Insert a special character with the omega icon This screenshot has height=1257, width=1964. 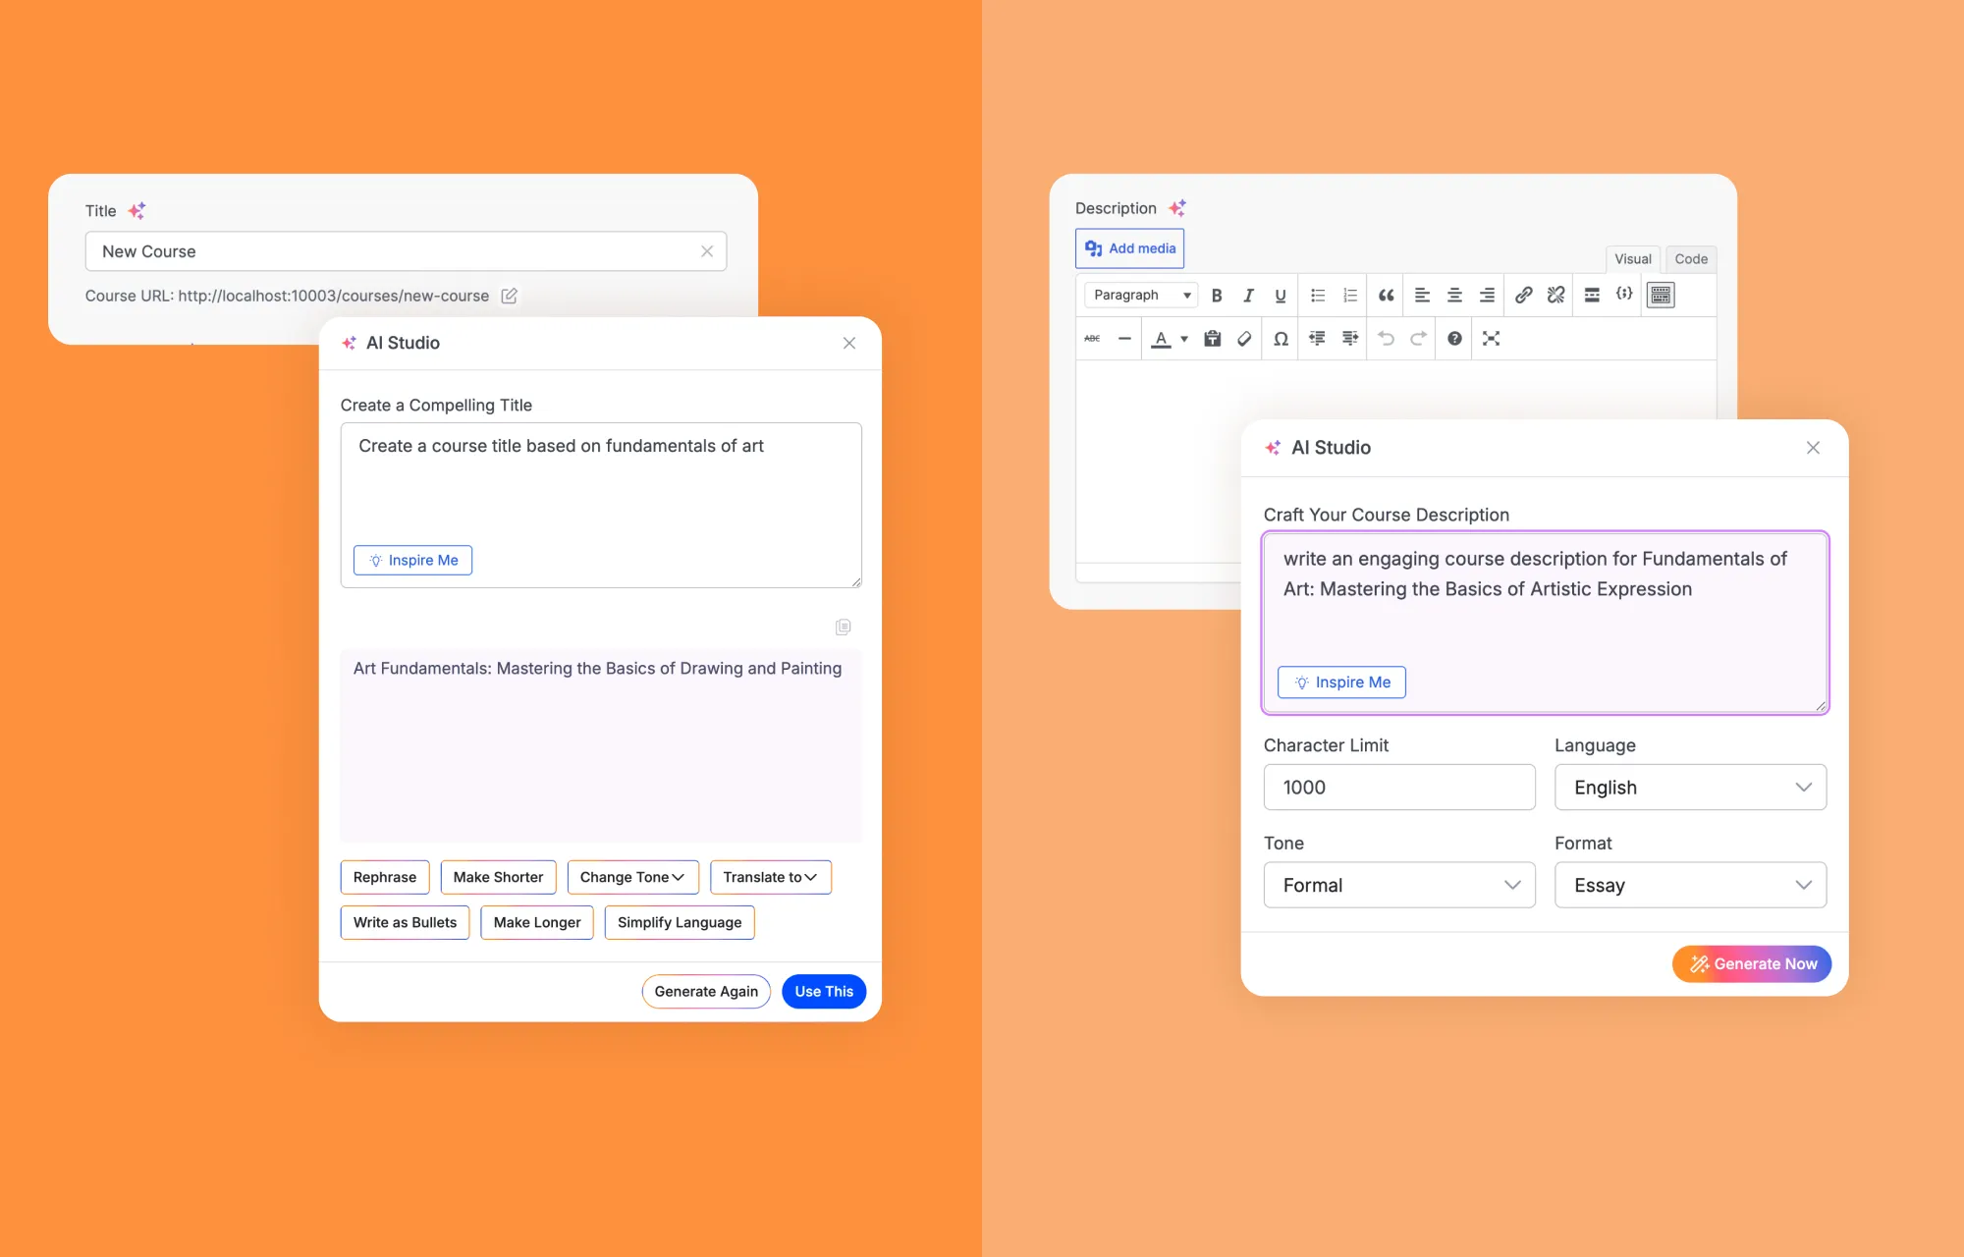coord(1281,338)
